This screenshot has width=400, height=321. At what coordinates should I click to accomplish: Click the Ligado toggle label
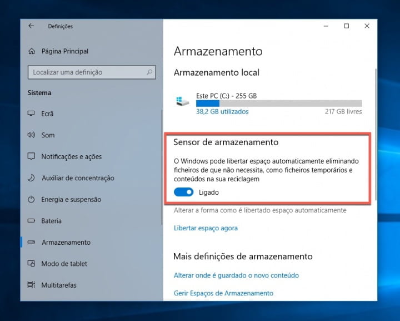pyautogui.click(x=209, y=192)
